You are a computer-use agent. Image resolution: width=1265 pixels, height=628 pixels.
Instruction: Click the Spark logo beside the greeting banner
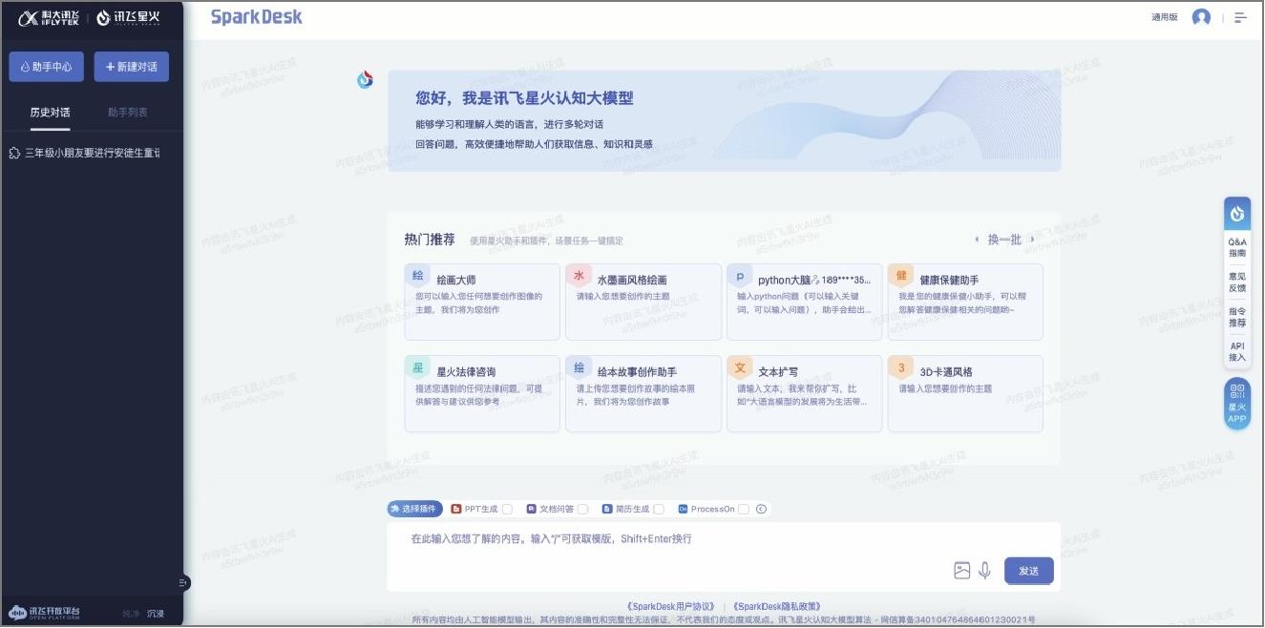click(x=365, y=79)
